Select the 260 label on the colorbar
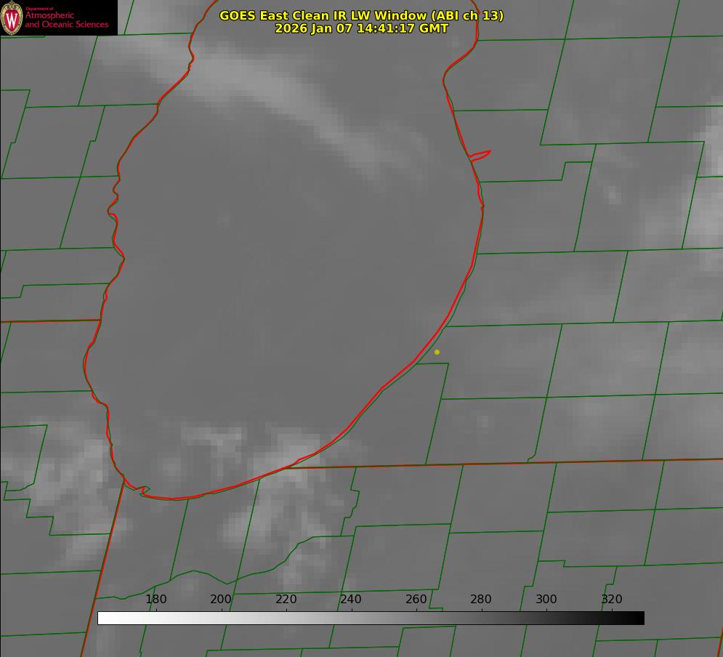 point(416,600)
